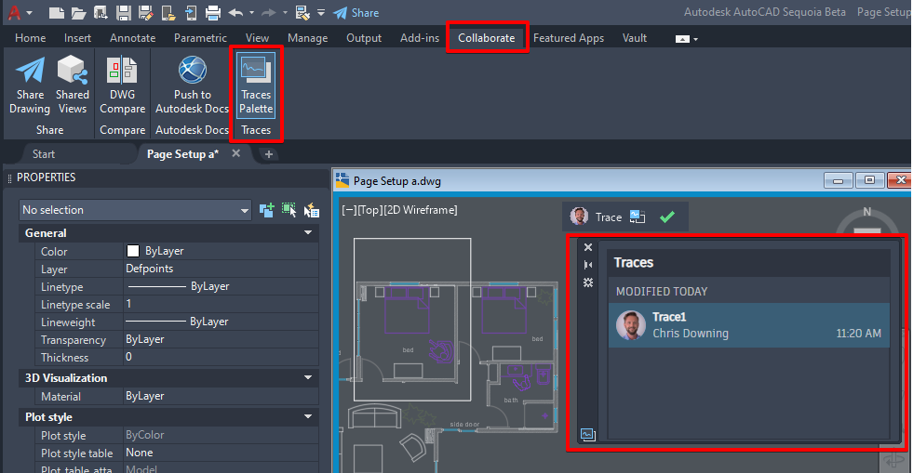Select the Output ribbon tab
The height and width of the screenshot is (473, 913).
(364, 38)
